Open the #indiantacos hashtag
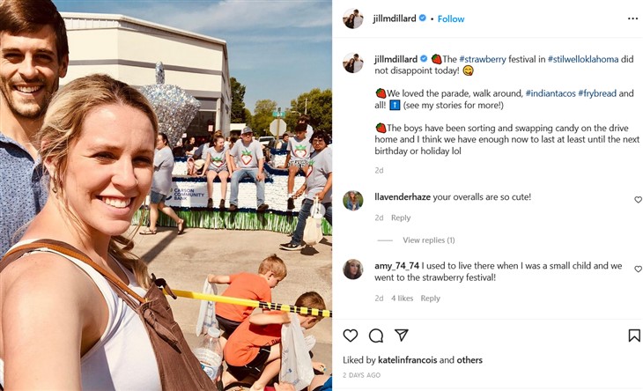 (551, 93)
